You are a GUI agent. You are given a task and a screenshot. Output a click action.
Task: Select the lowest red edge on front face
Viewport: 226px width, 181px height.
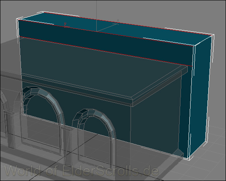pyautogui.click(x=106, y=51)
